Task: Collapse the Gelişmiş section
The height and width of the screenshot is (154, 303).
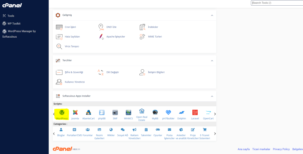Action: point(212,15)
